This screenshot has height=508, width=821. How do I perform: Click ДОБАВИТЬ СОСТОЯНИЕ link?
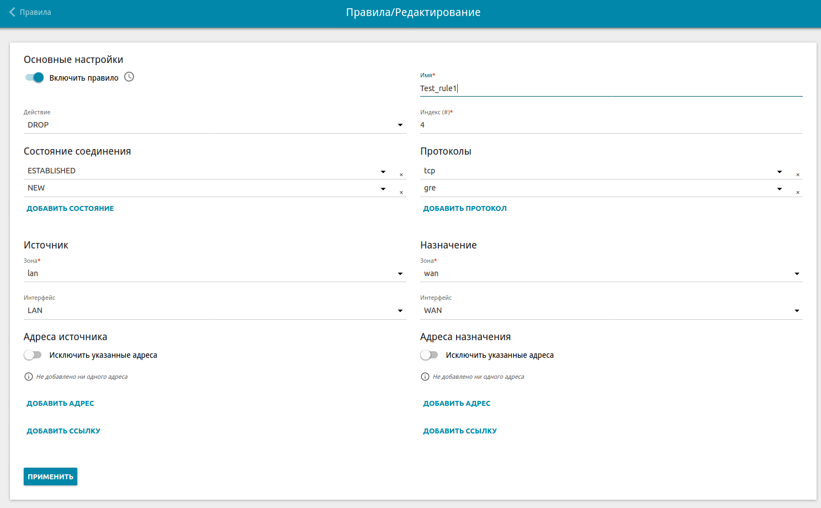tap(70, 209)
